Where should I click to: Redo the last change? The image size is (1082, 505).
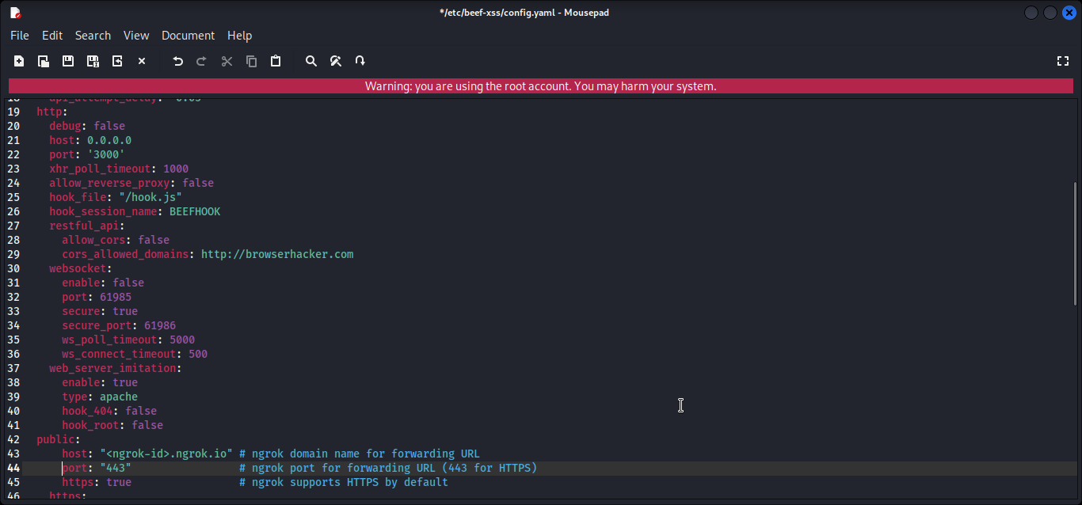(201, 61)
